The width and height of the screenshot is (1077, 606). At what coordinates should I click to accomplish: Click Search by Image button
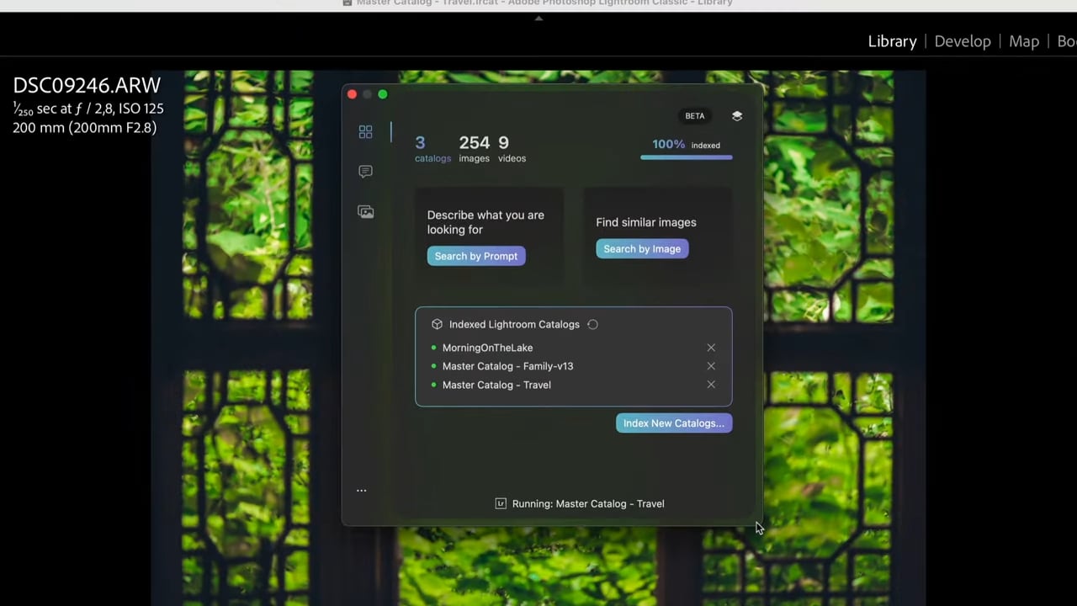click(x=642, y=248)
